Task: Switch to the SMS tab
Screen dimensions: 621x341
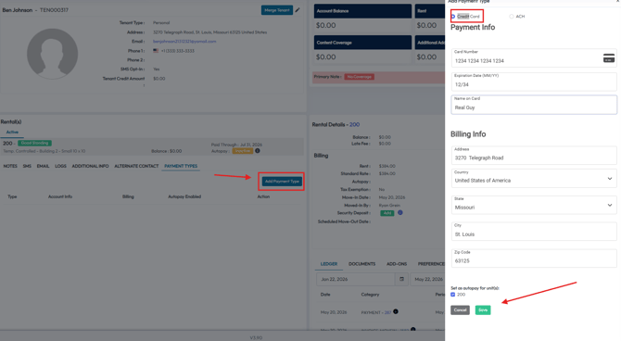Action: coord(27,166)
